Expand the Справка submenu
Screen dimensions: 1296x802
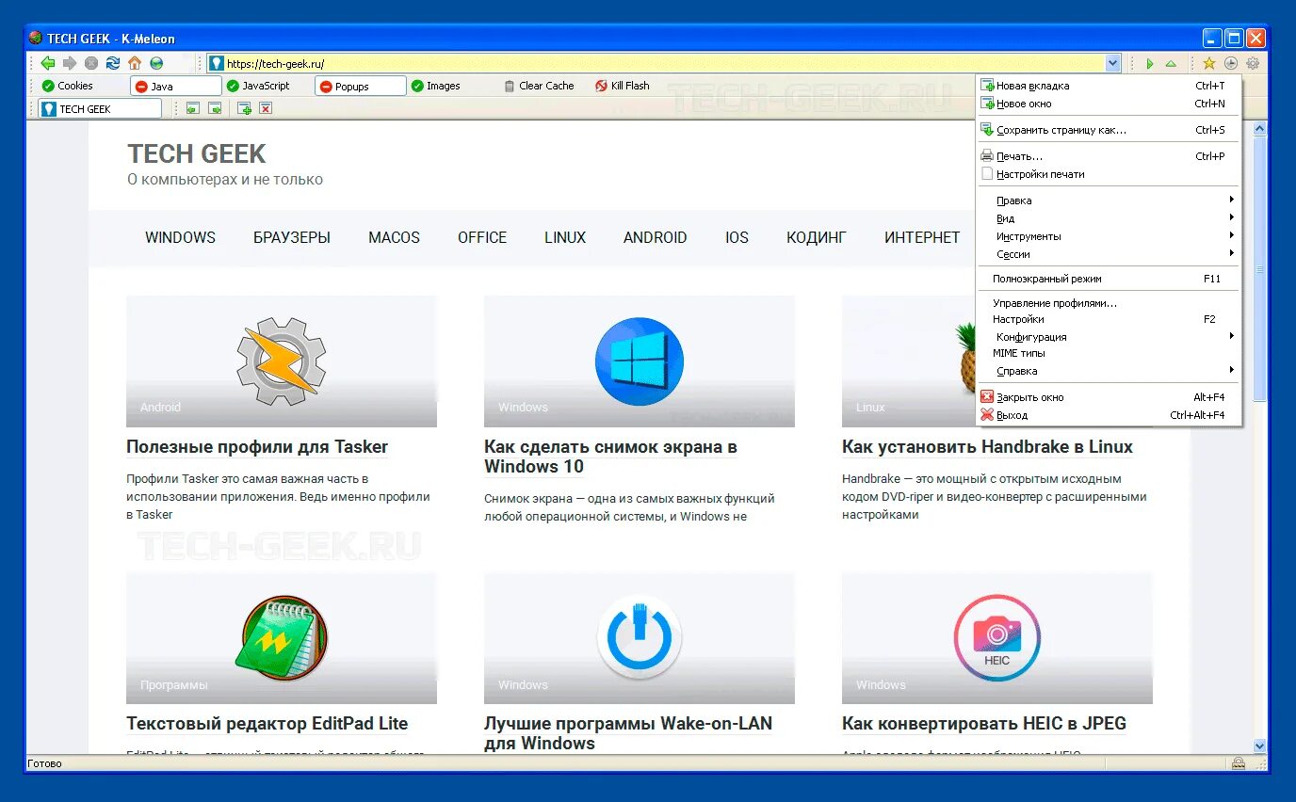pyautogui.click(x=1109, y=371)
